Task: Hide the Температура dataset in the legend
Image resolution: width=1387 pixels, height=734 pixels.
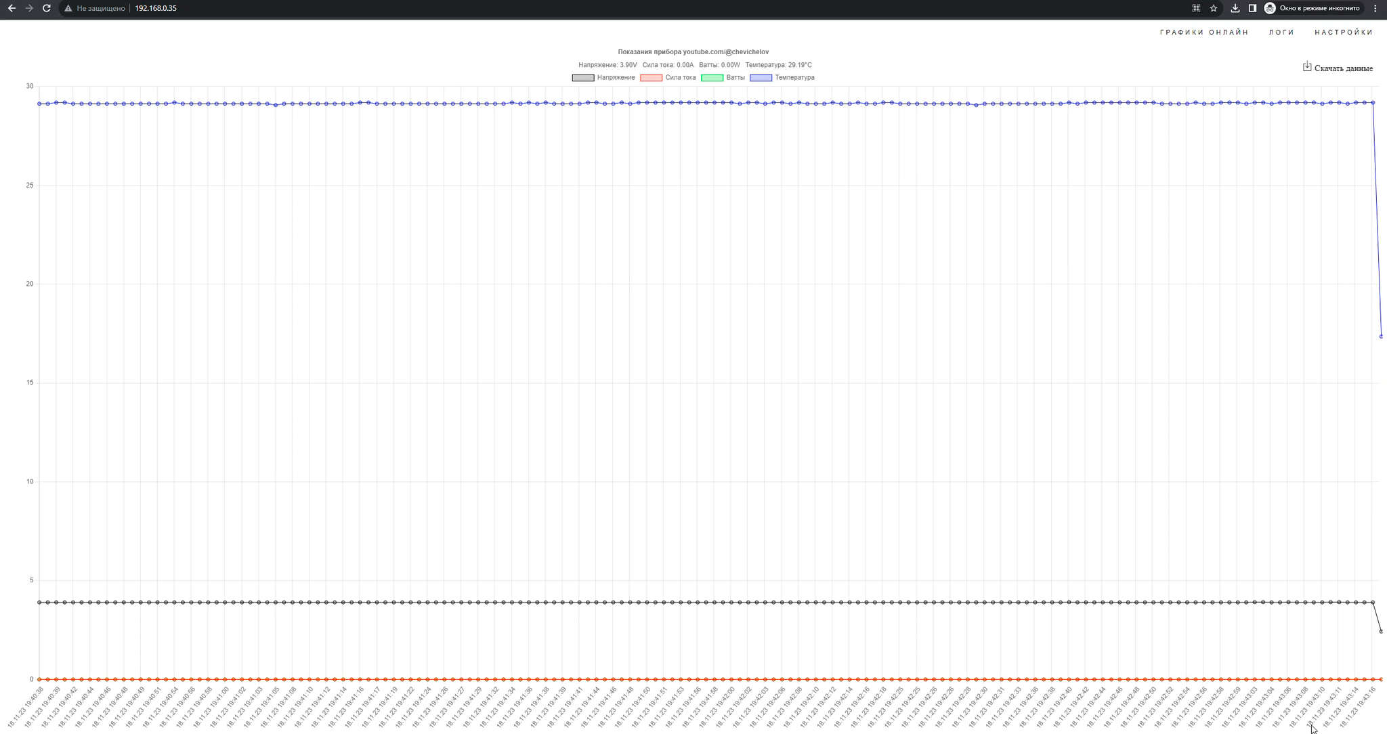Action: point(782,78)
